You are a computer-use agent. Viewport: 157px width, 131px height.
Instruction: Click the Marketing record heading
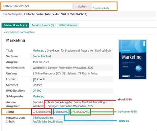pyautogui.click(x=16, y=40)
